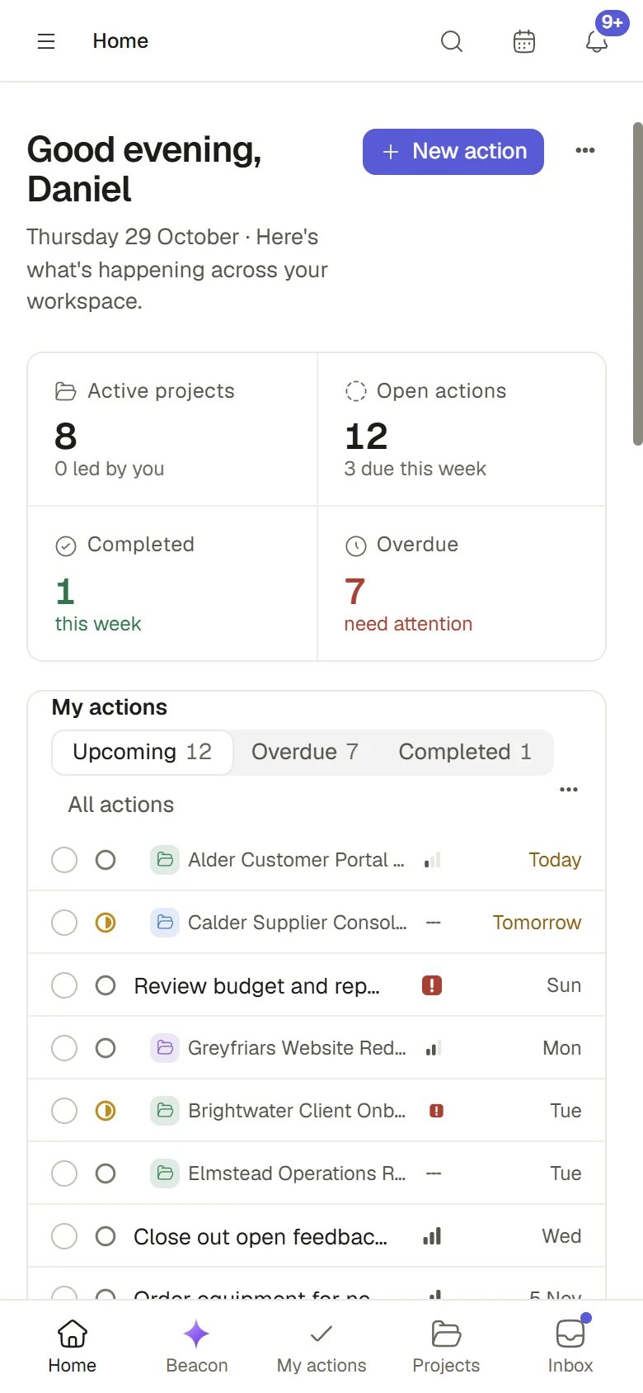Image resolution: width=643 pixels, height=1393 pixels.
Task: Click Alder Customer Portal project folder icon
Action: [165, 860]
